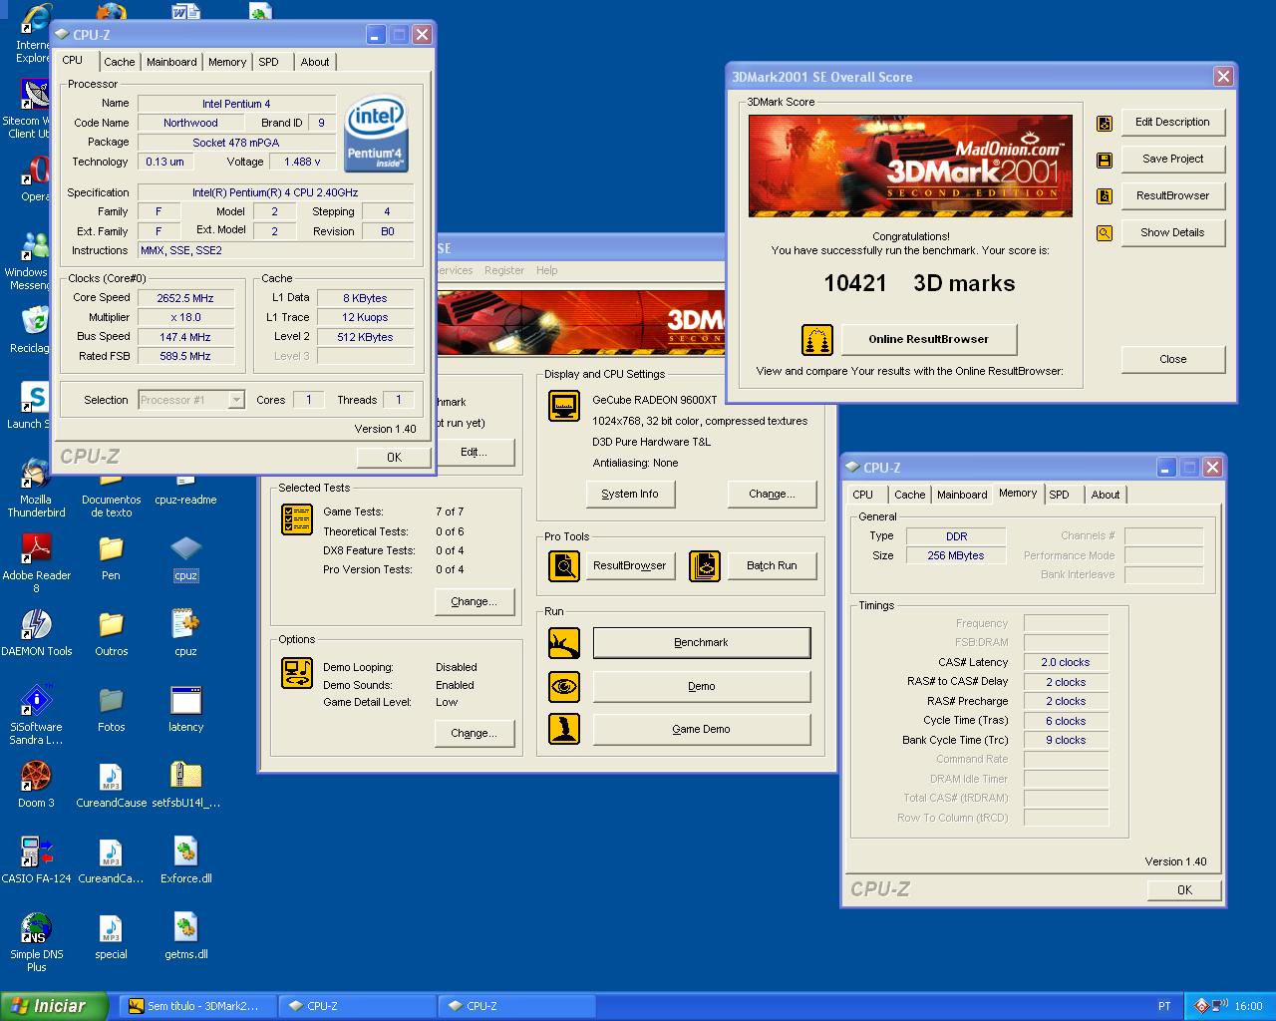Image resolution: width=1276 pixels, height=1021 pixels.
Task: Click the Save Project button
Action: point(1172,160)
